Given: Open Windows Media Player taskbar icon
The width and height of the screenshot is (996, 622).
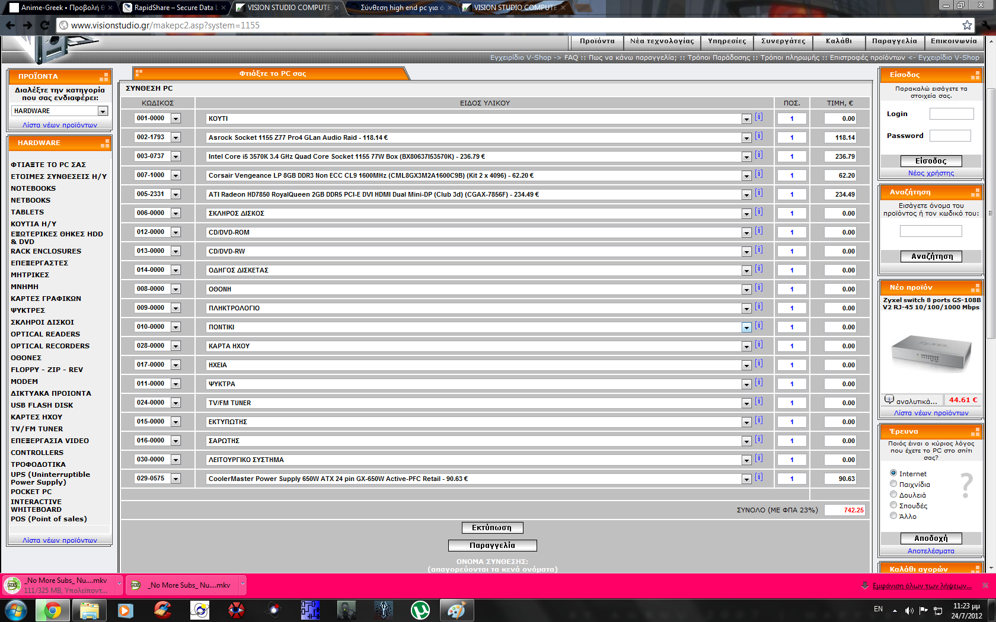Looking at the screenshot, I should [126, 610].
